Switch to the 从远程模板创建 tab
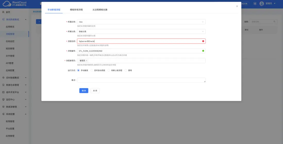 [100, 10]
